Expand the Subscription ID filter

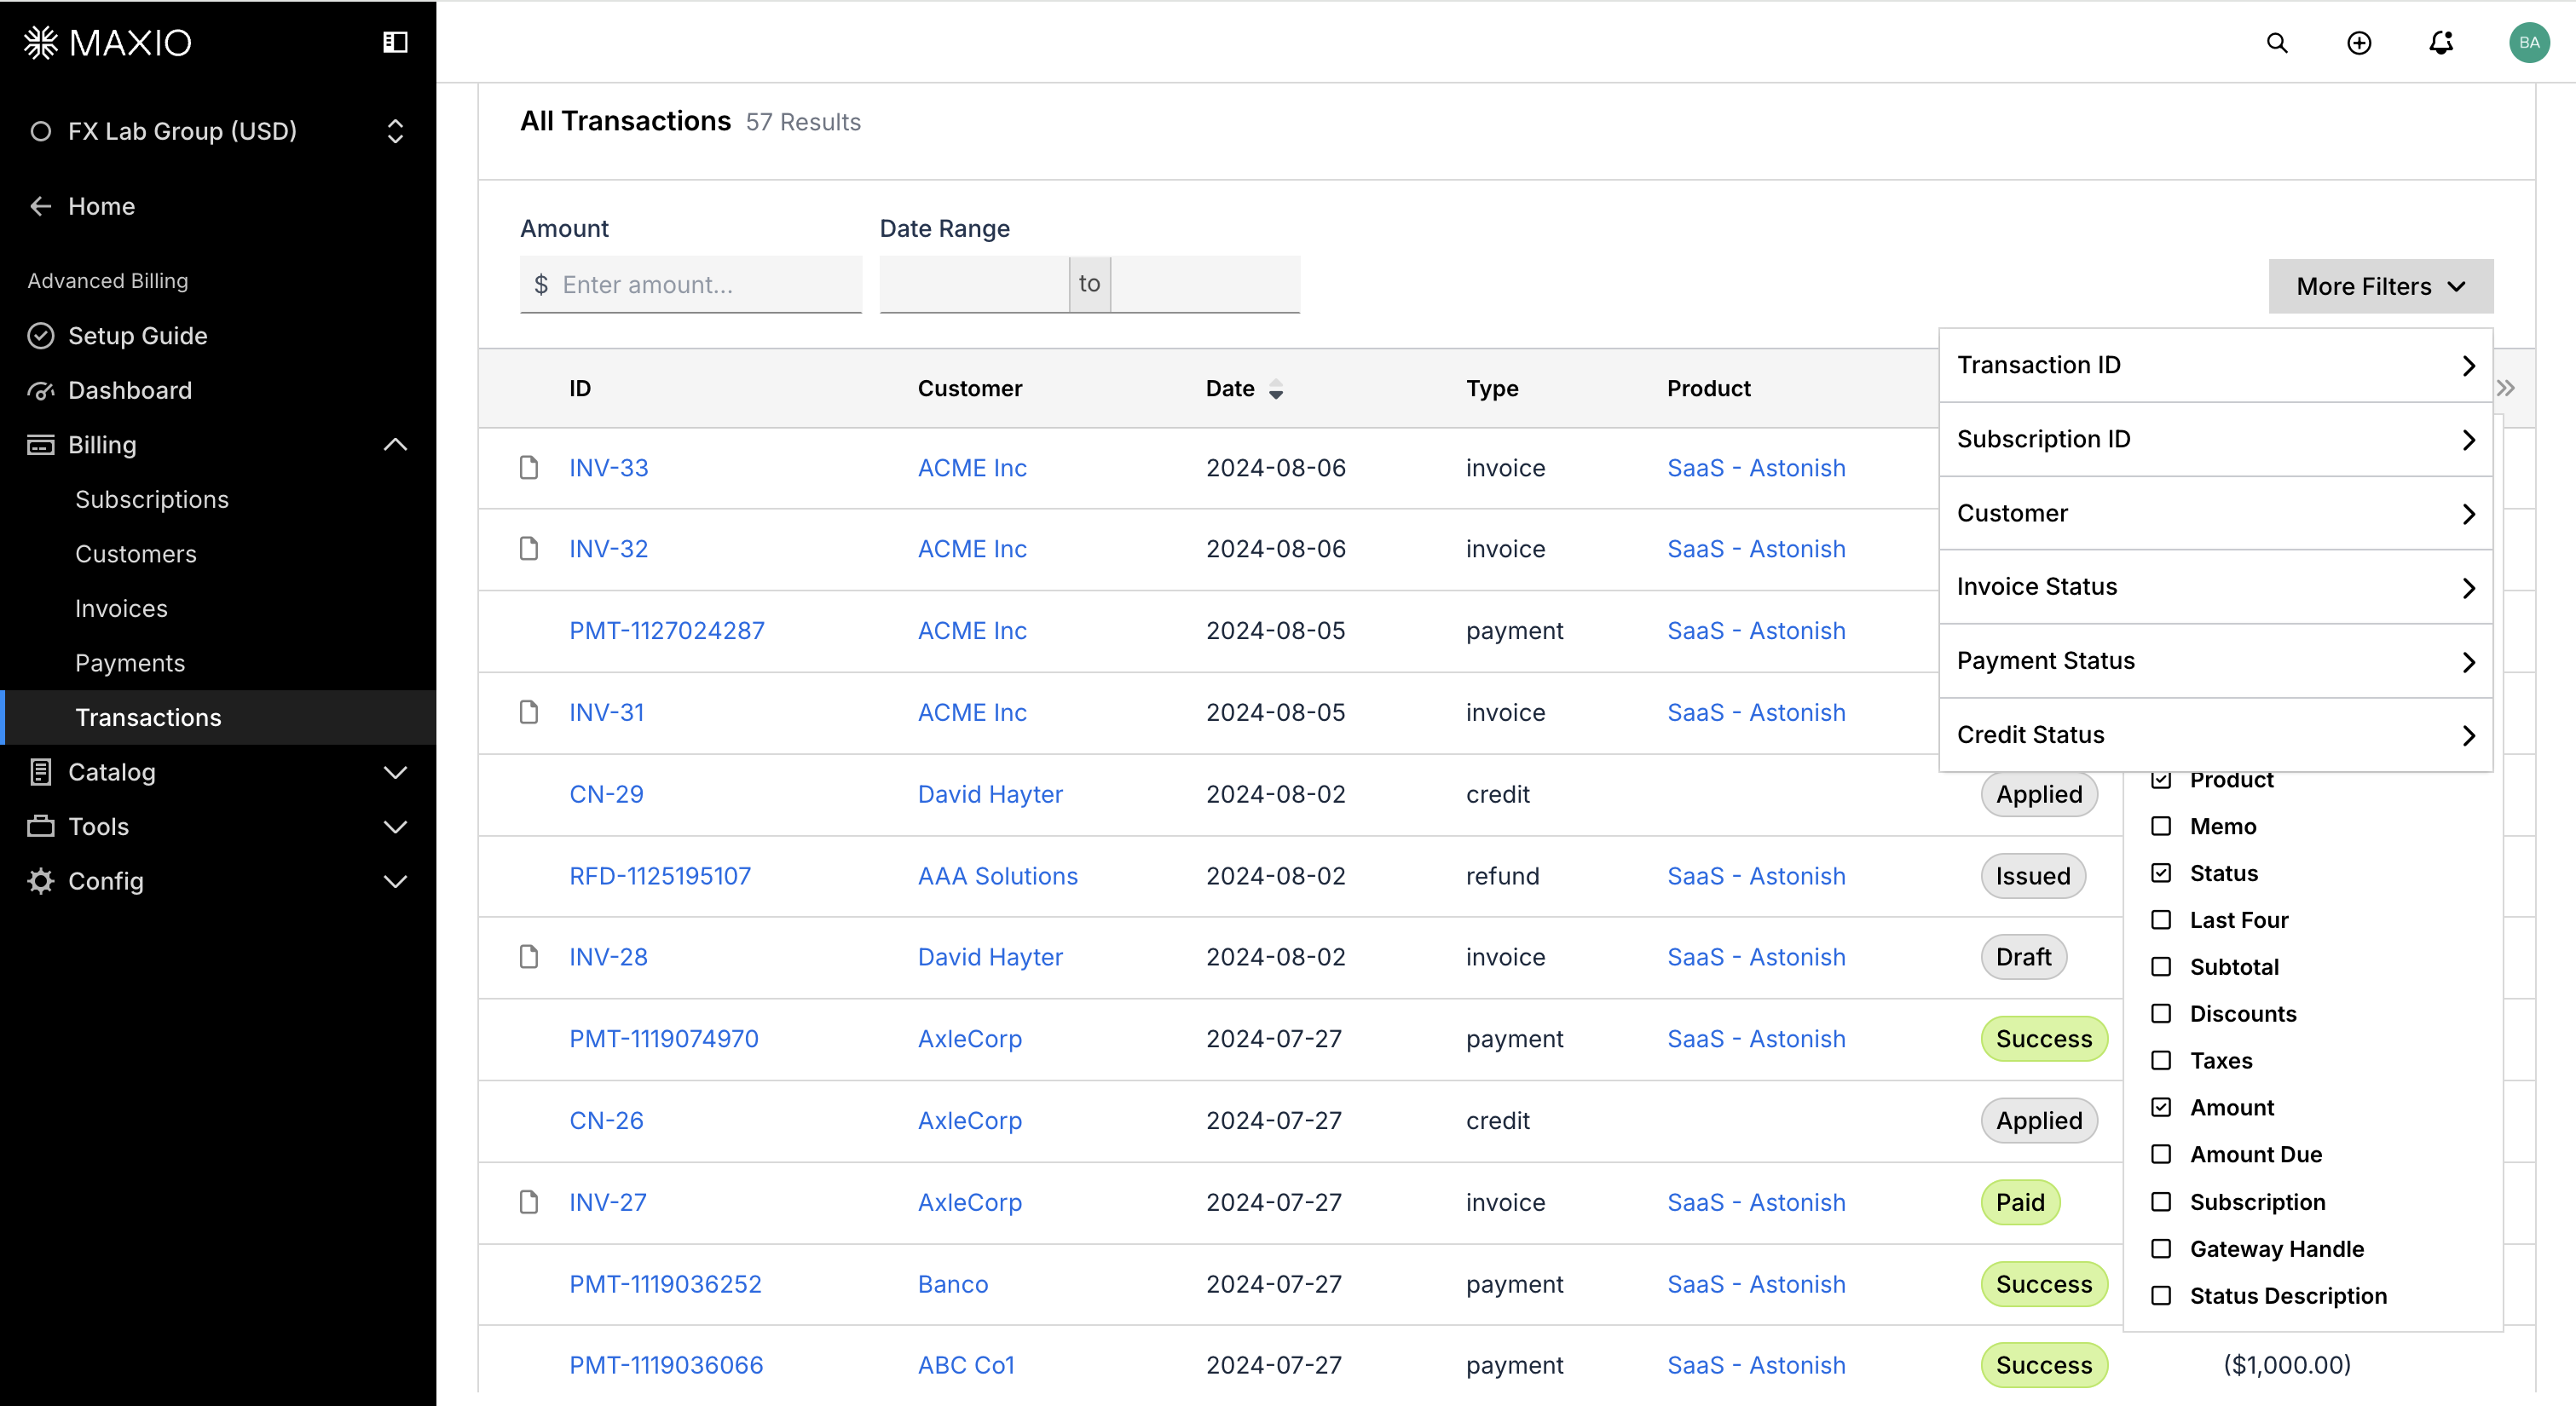pos(2215,439)
